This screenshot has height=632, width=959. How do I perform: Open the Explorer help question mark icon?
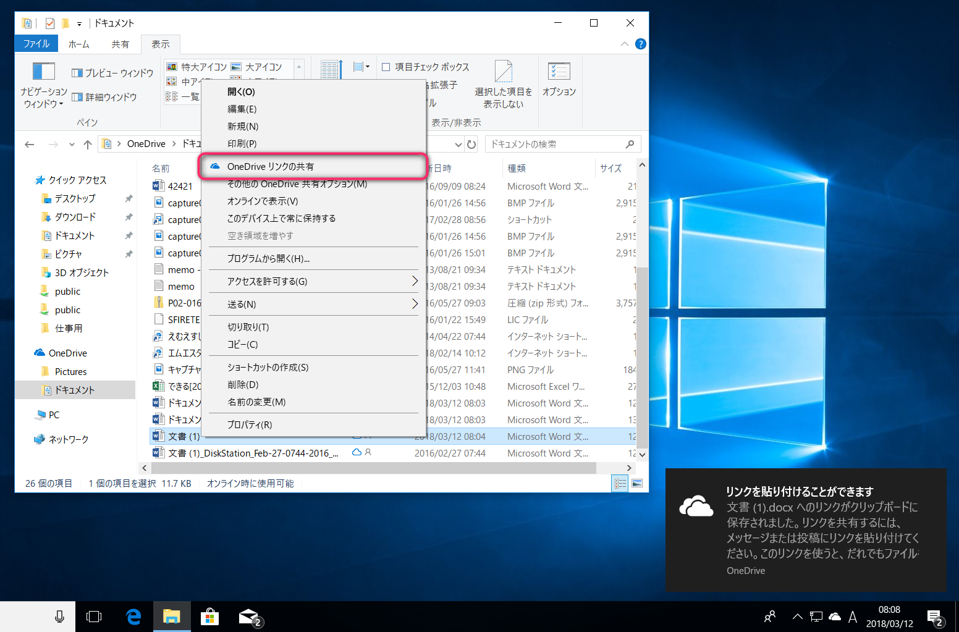pyautogui.click(x=641, y=44)
